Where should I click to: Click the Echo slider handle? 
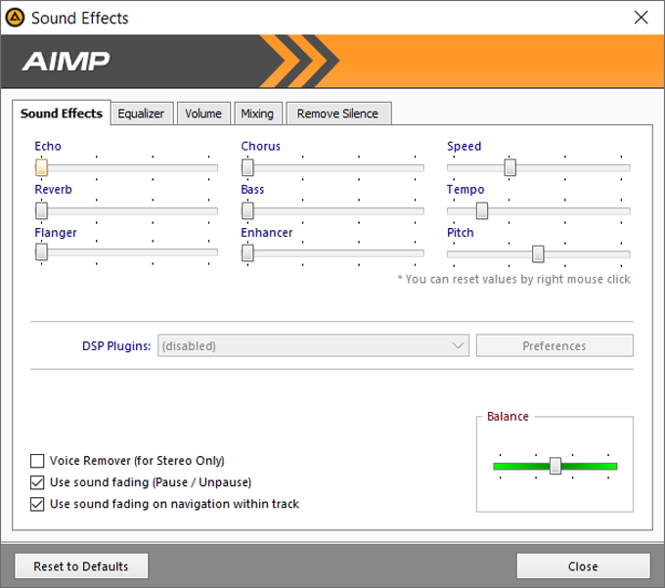41,167
